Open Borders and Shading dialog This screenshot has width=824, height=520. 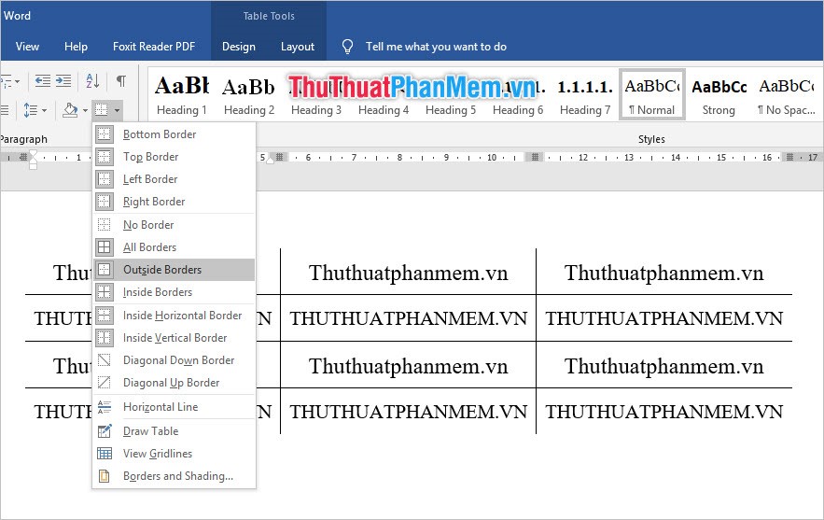174,476
